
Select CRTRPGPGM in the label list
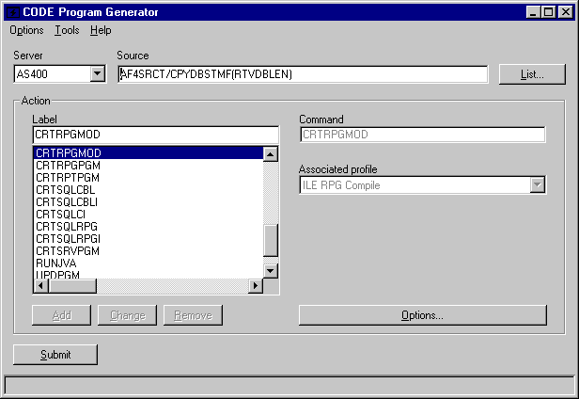pyautogui.click(x=68, y=165)
